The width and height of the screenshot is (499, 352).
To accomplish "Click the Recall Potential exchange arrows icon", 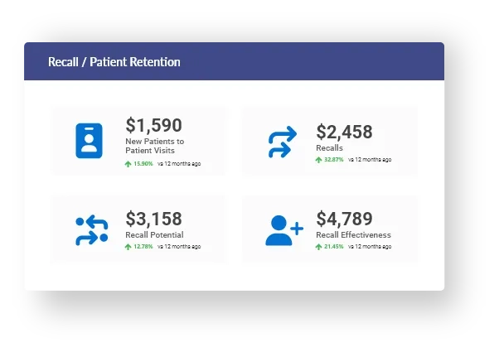I will (91, 231).
